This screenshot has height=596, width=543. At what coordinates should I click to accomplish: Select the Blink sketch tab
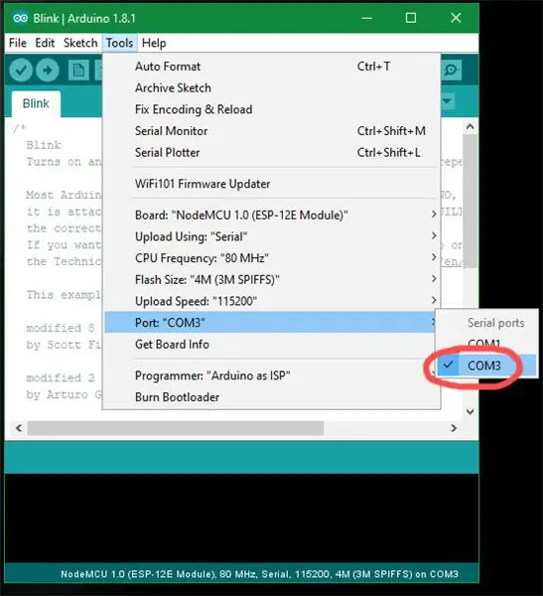click(36, 103)
